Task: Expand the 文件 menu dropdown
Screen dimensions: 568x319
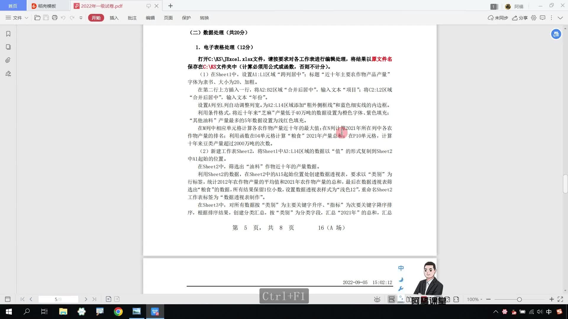Action: pos(17,18)
